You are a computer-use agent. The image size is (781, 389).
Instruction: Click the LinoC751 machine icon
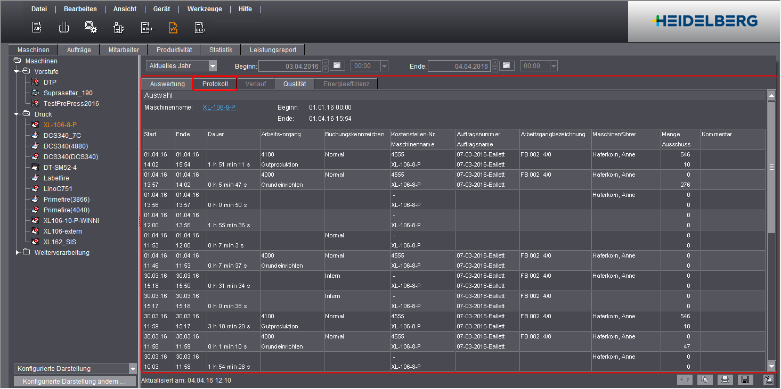[x=35, y=188]
